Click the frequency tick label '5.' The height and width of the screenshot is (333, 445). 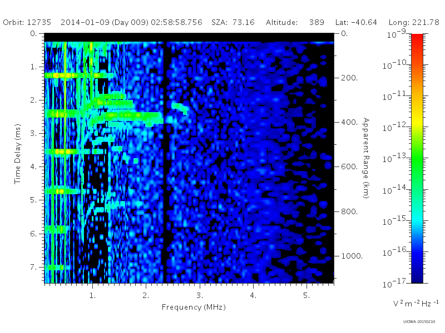306,295
